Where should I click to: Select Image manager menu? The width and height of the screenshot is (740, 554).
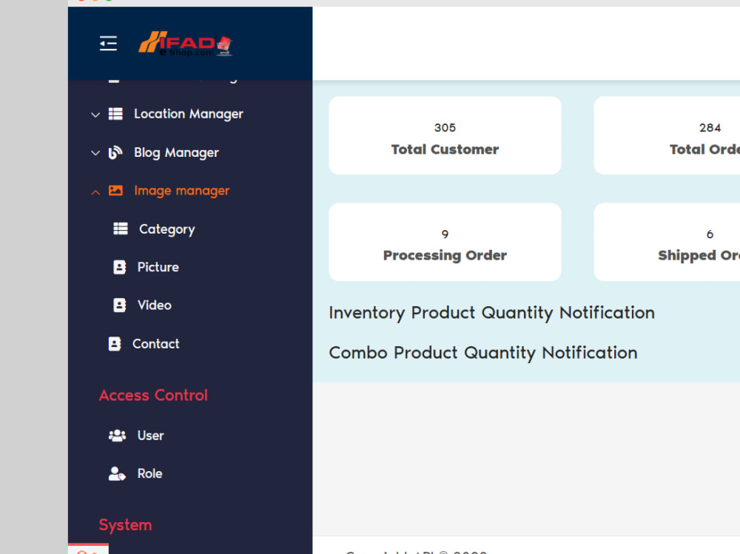point(182,191)
